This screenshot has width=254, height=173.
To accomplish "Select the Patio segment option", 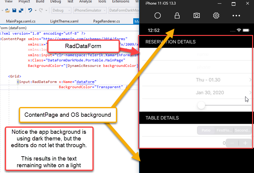I will [206, 130].
